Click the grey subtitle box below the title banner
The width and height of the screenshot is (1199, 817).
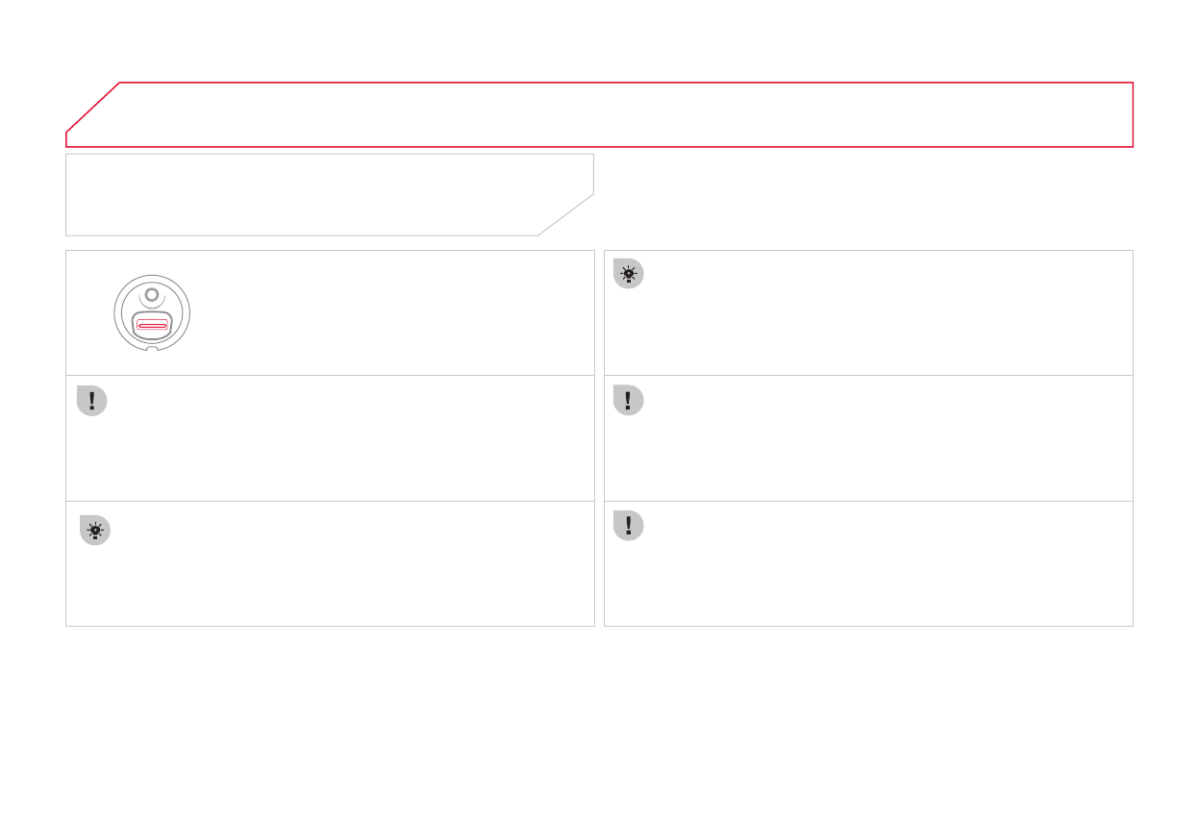[x=317, y=194]
